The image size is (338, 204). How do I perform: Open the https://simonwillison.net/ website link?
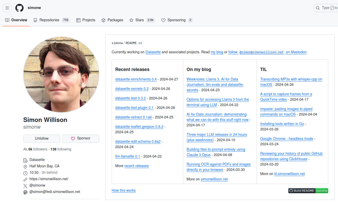[x=49, y=179]
